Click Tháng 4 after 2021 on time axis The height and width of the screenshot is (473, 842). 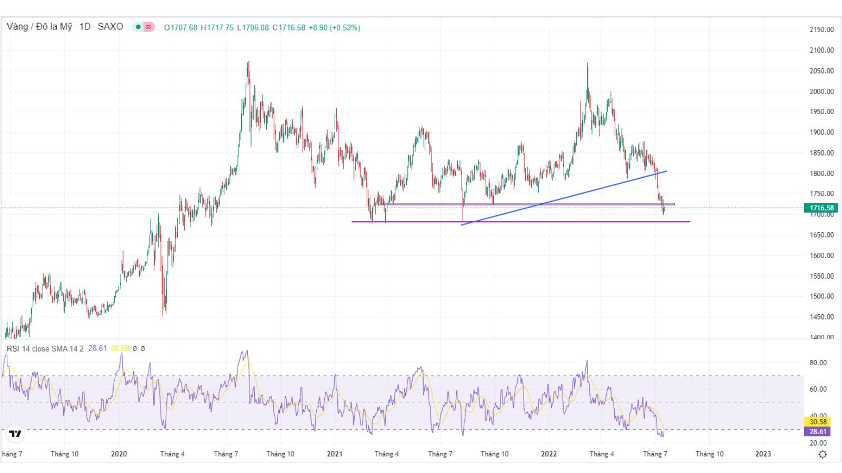pos(387,454)
